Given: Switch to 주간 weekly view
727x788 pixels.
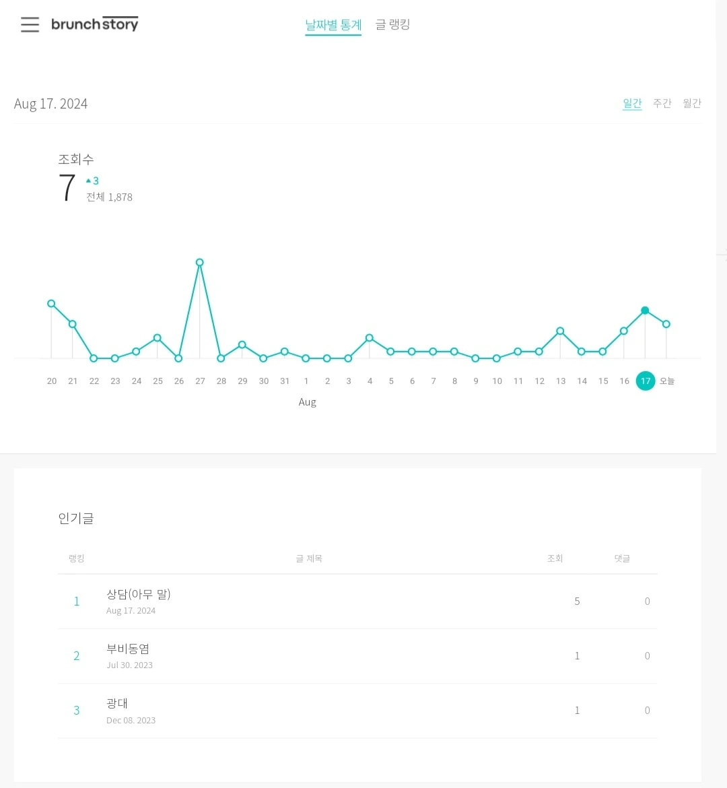Looking at the screenshot, I should click(x=662, y=103).
